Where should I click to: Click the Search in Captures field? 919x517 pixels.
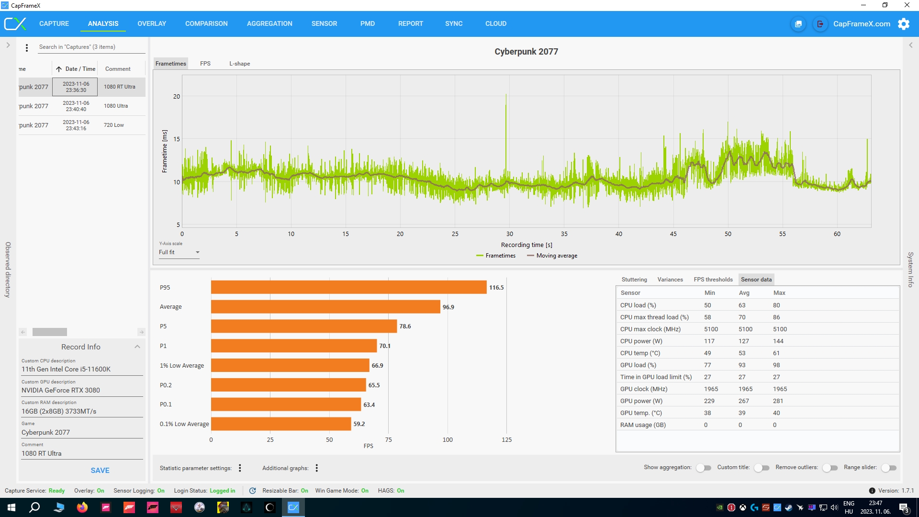[91, 47]
